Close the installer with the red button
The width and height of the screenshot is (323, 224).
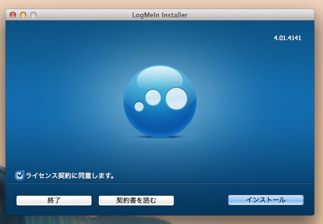pos(13,15)
